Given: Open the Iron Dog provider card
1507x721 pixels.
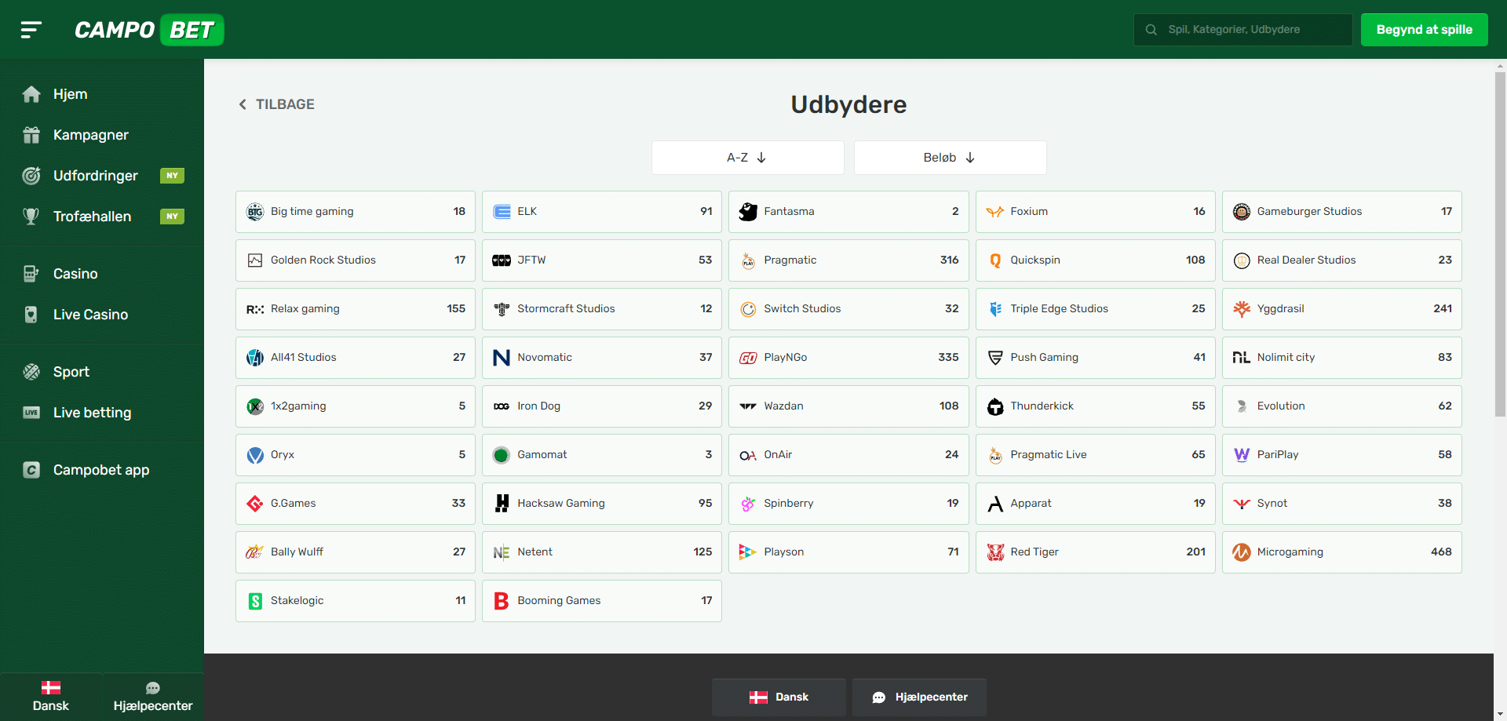Looking at the screenshot, I should [602, 406].
